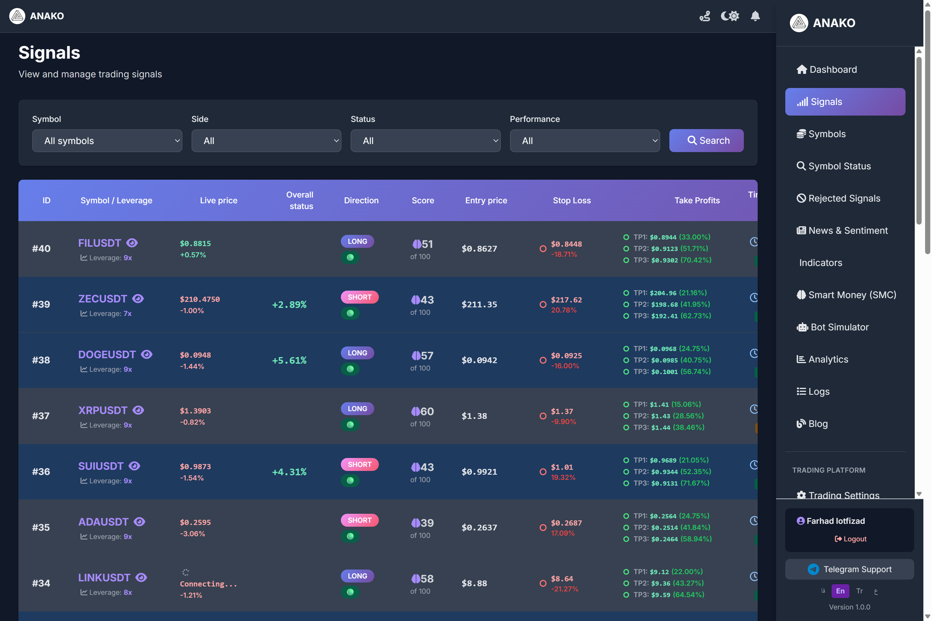Click the route/connection icon in top bar

pyautogui.click(x=704, y=16)
